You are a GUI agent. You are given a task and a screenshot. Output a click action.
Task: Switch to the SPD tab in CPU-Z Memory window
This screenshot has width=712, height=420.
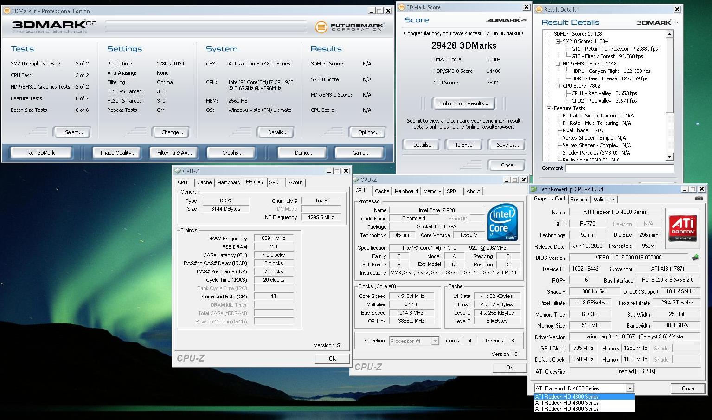[x=274, y=182]
